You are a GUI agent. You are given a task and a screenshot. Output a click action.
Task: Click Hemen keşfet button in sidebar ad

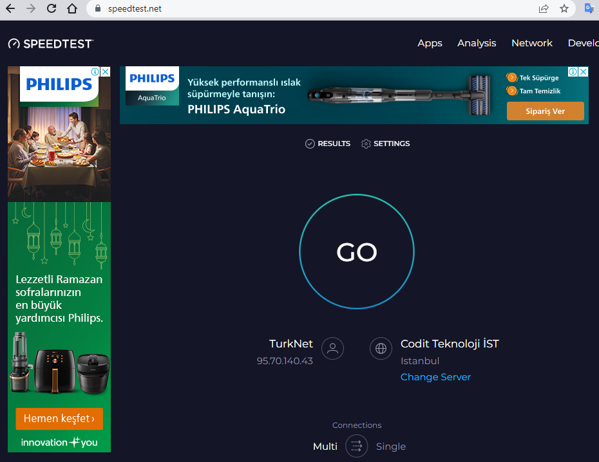click(59, 418)
